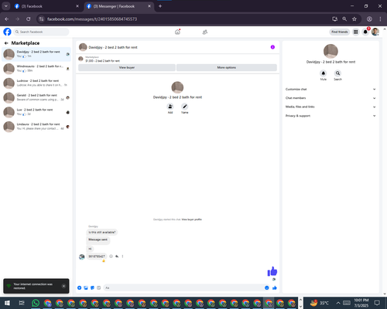
Task: Open the Gerald conversation
Action: (36, 97)
